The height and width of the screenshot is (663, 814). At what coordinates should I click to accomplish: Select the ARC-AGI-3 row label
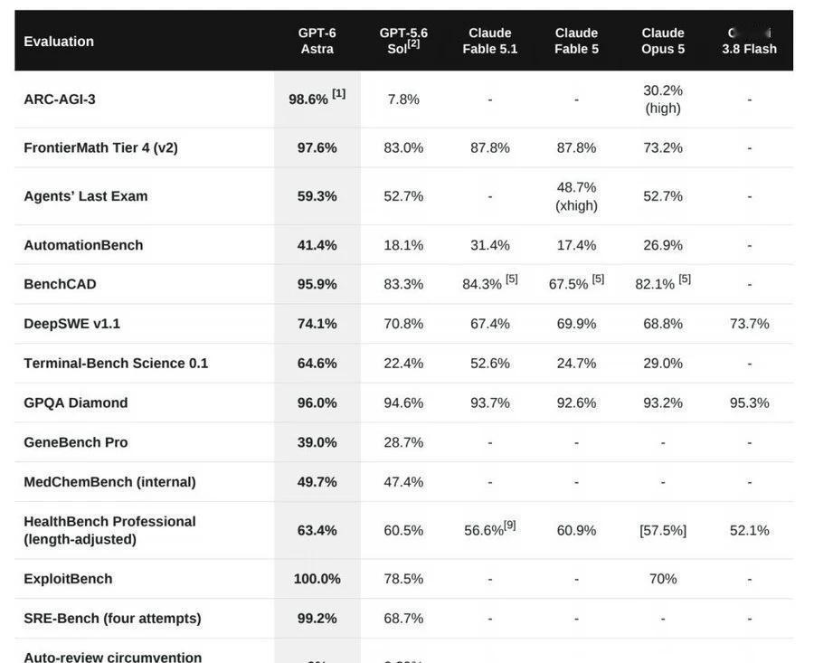60,99
